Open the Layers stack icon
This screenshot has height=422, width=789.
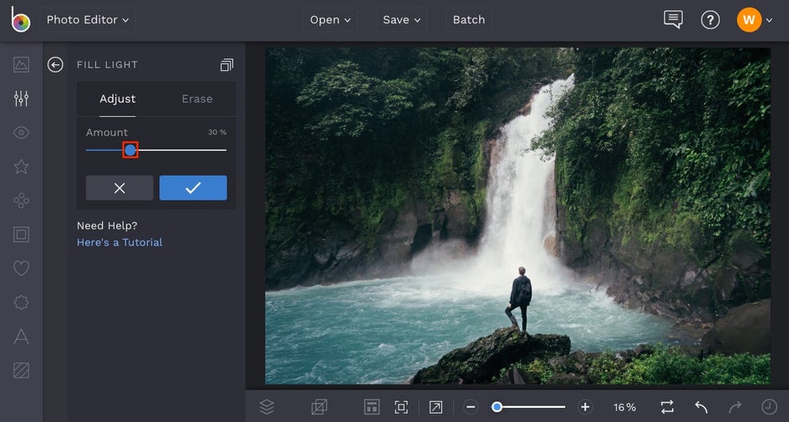267,406
